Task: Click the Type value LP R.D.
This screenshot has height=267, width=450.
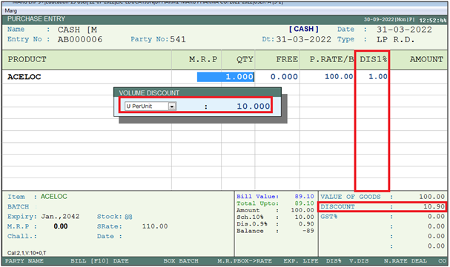Action: [x=395, y=39]
